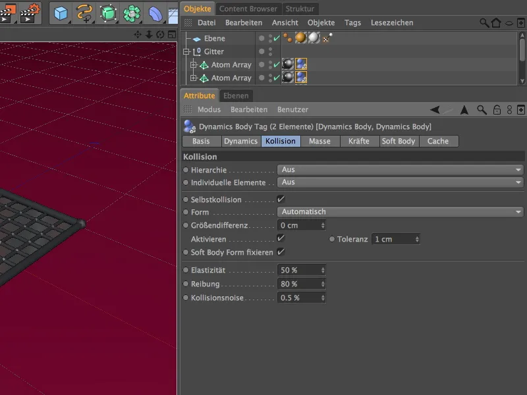Switch to the Content Browser tab
Screen dimensions: 527x395
pos(248,9)
